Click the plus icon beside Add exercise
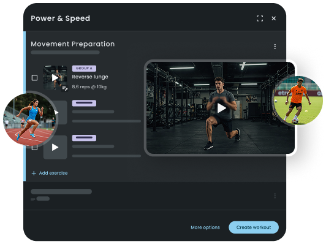Viewport: 326px width, 244px height. click(34, 173)
